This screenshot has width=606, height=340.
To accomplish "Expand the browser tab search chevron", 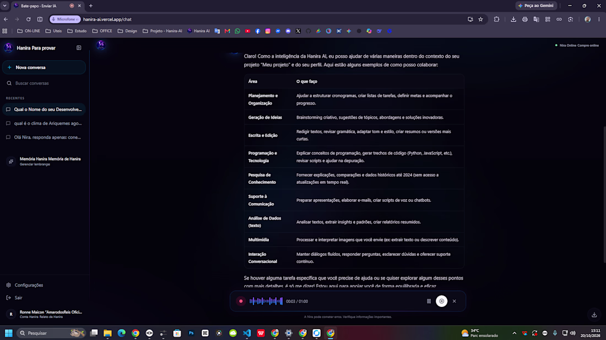I will 4,6.
